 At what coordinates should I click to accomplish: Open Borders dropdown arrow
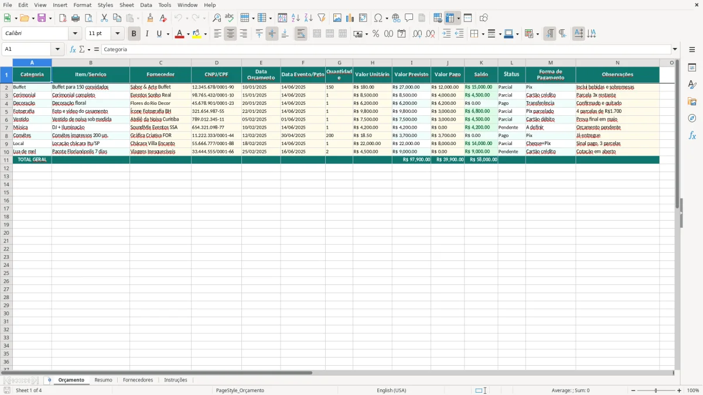point(483,34)
